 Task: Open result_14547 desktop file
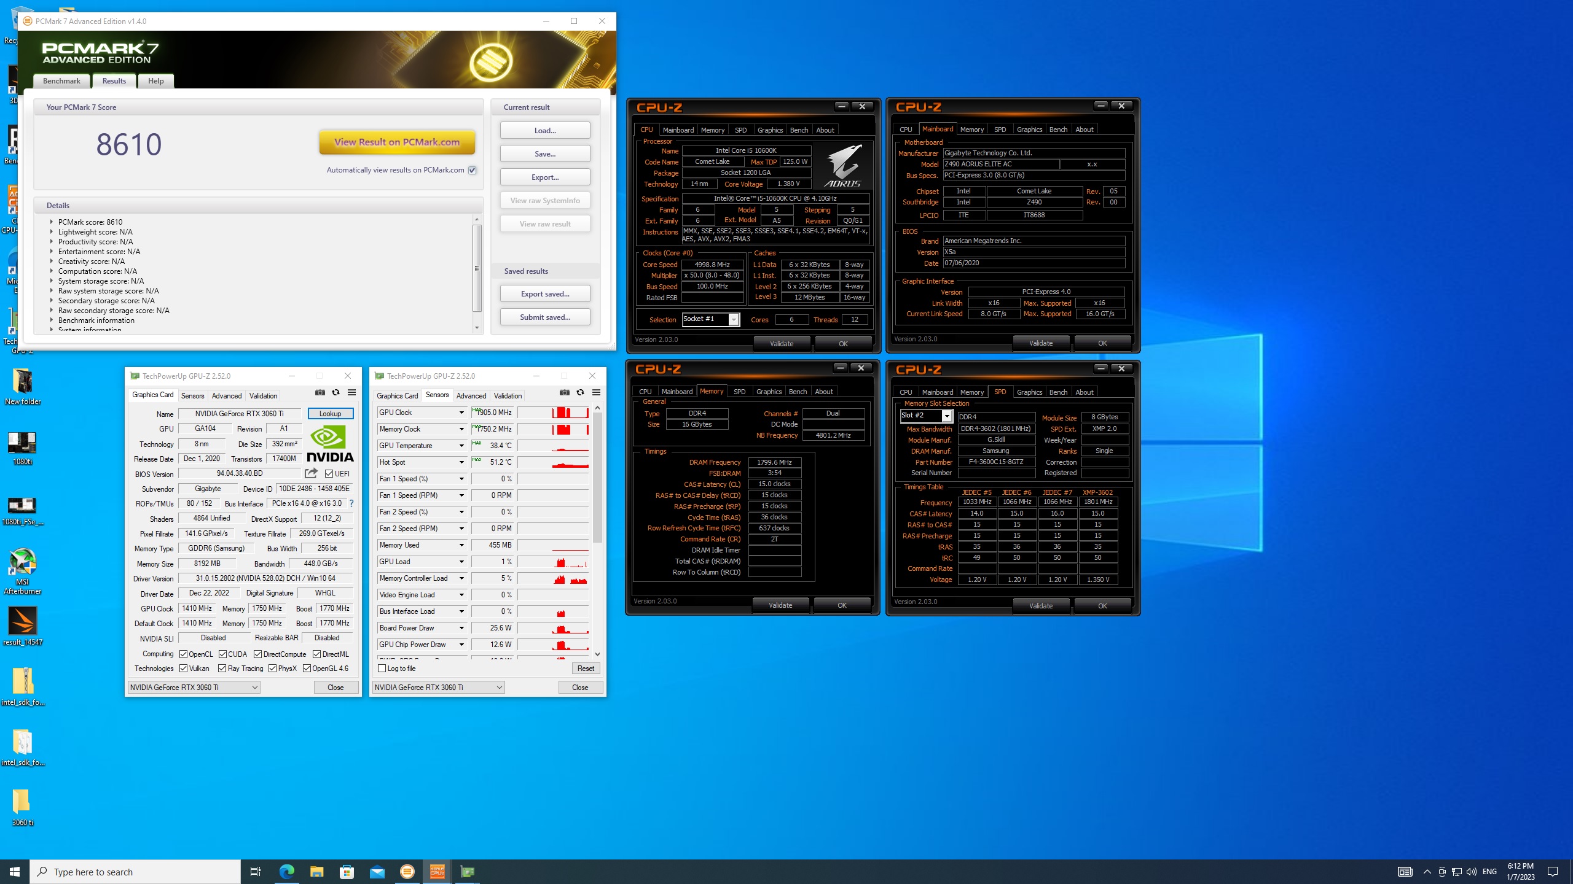pyautogui.click(x=22, y=626)
